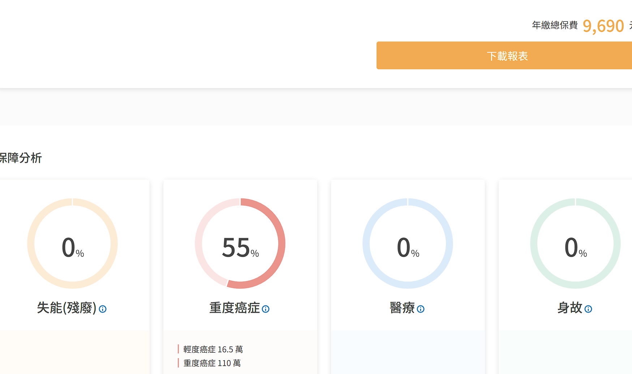Viewport: 632px width, 374px height.
Task: Click the 身故 0% progress ring
Action: click(576, 243)
